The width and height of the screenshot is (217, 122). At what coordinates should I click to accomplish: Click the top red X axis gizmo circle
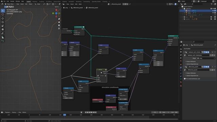point(56,10)
